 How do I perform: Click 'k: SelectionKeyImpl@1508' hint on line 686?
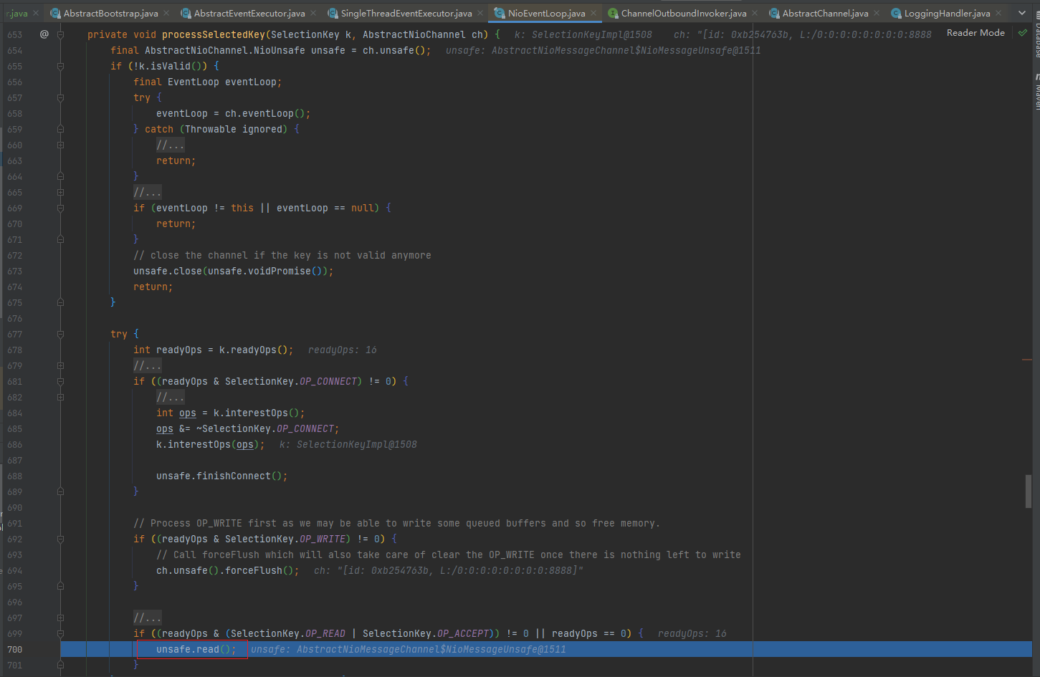[348, 444]
